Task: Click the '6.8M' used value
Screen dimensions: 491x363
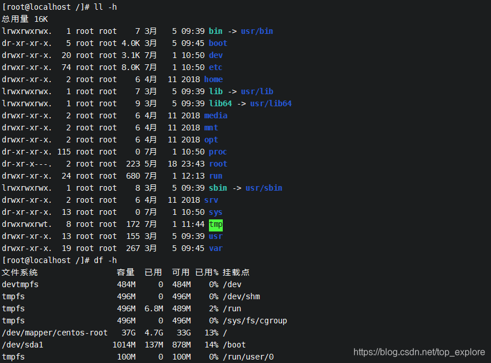Action: pos(154,308)
